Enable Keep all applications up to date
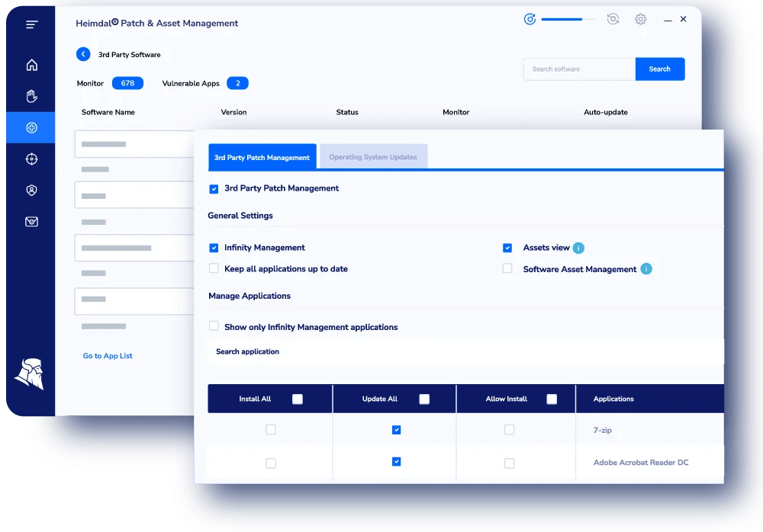Image resolution: width=763 pixels, height=532 pixels. [214, 268]
